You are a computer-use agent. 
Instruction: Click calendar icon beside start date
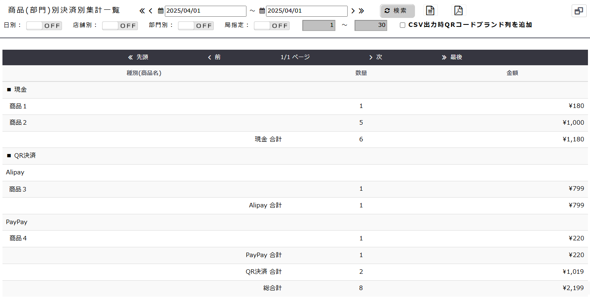[x=161, y=11]
